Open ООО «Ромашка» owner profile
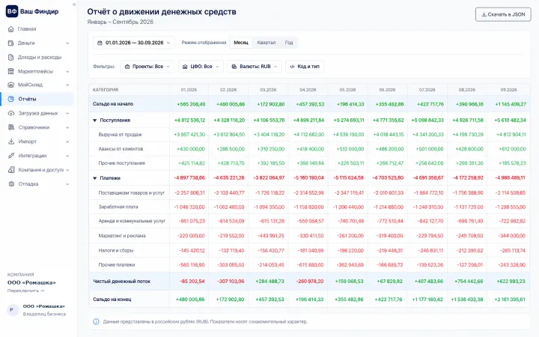This screenshot has height=337, width=539. (37, 310)
